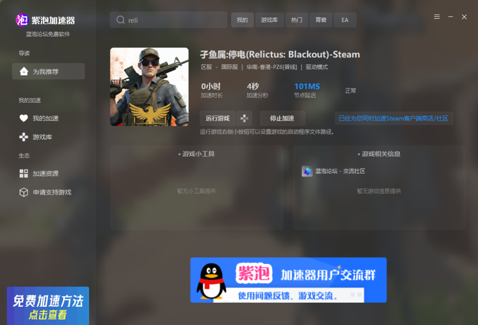This screenshot has width=478, height=325.
Task: Open the hamburger menu icon
Action: 437,17
